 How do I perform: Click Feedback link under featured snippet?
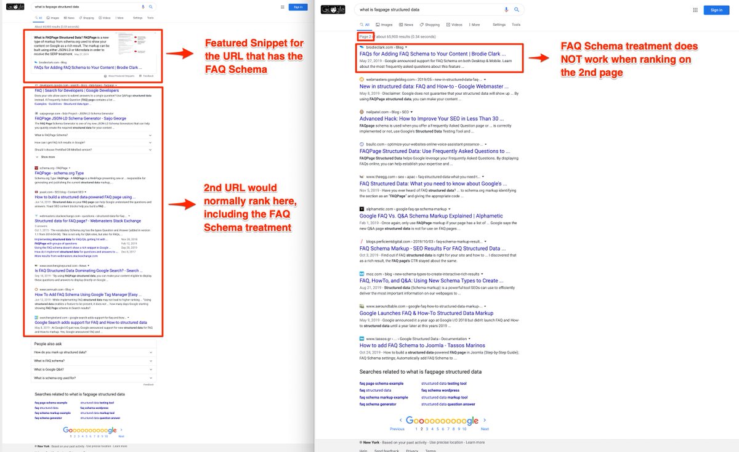[148, 76]
